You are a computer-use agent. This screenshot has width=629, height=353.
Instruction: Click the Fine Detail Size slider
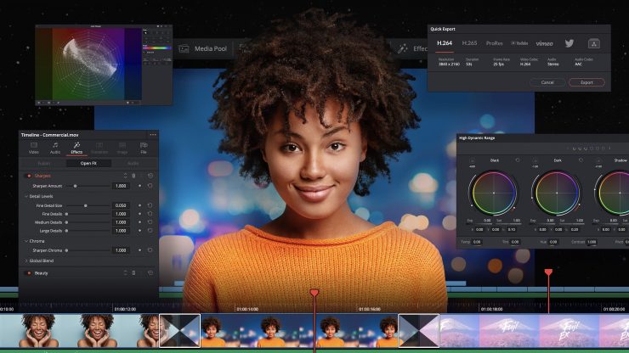(85, 205)
